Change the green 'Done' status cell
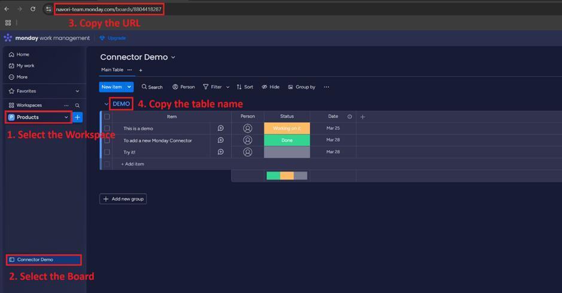 [287, 140]
